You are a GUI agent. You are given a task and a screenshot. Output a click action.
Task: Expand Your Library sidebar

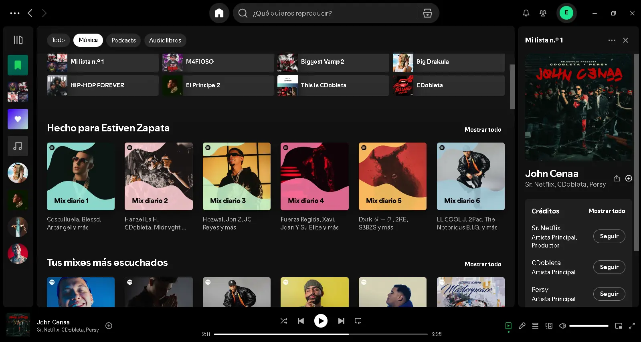(x=18, y=40)
